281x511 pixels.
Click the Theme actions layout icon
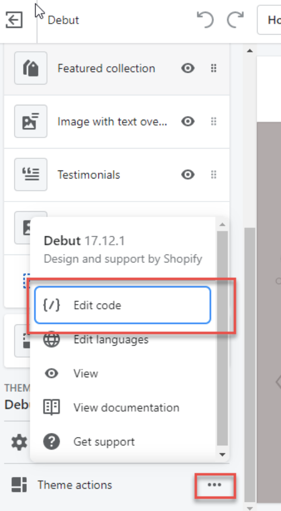[19, 485]
